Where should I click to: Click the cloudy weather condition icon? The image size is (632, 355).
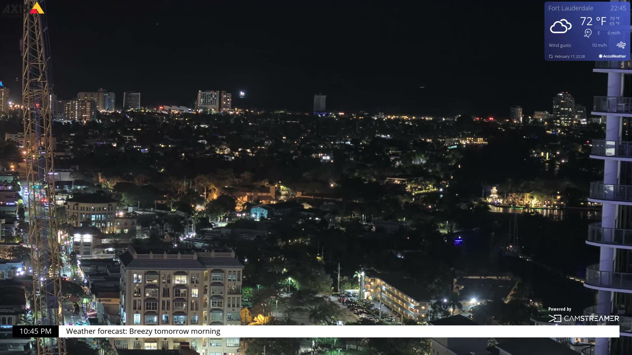(561, 26)
